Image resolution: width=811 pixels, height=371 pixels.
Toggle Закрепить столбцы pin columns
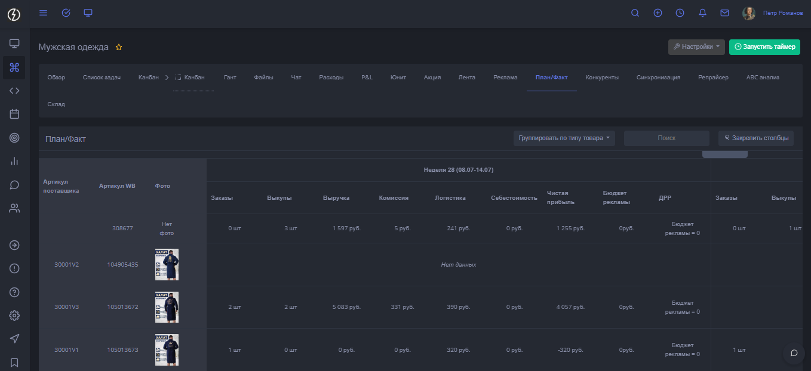pos(755,138)
